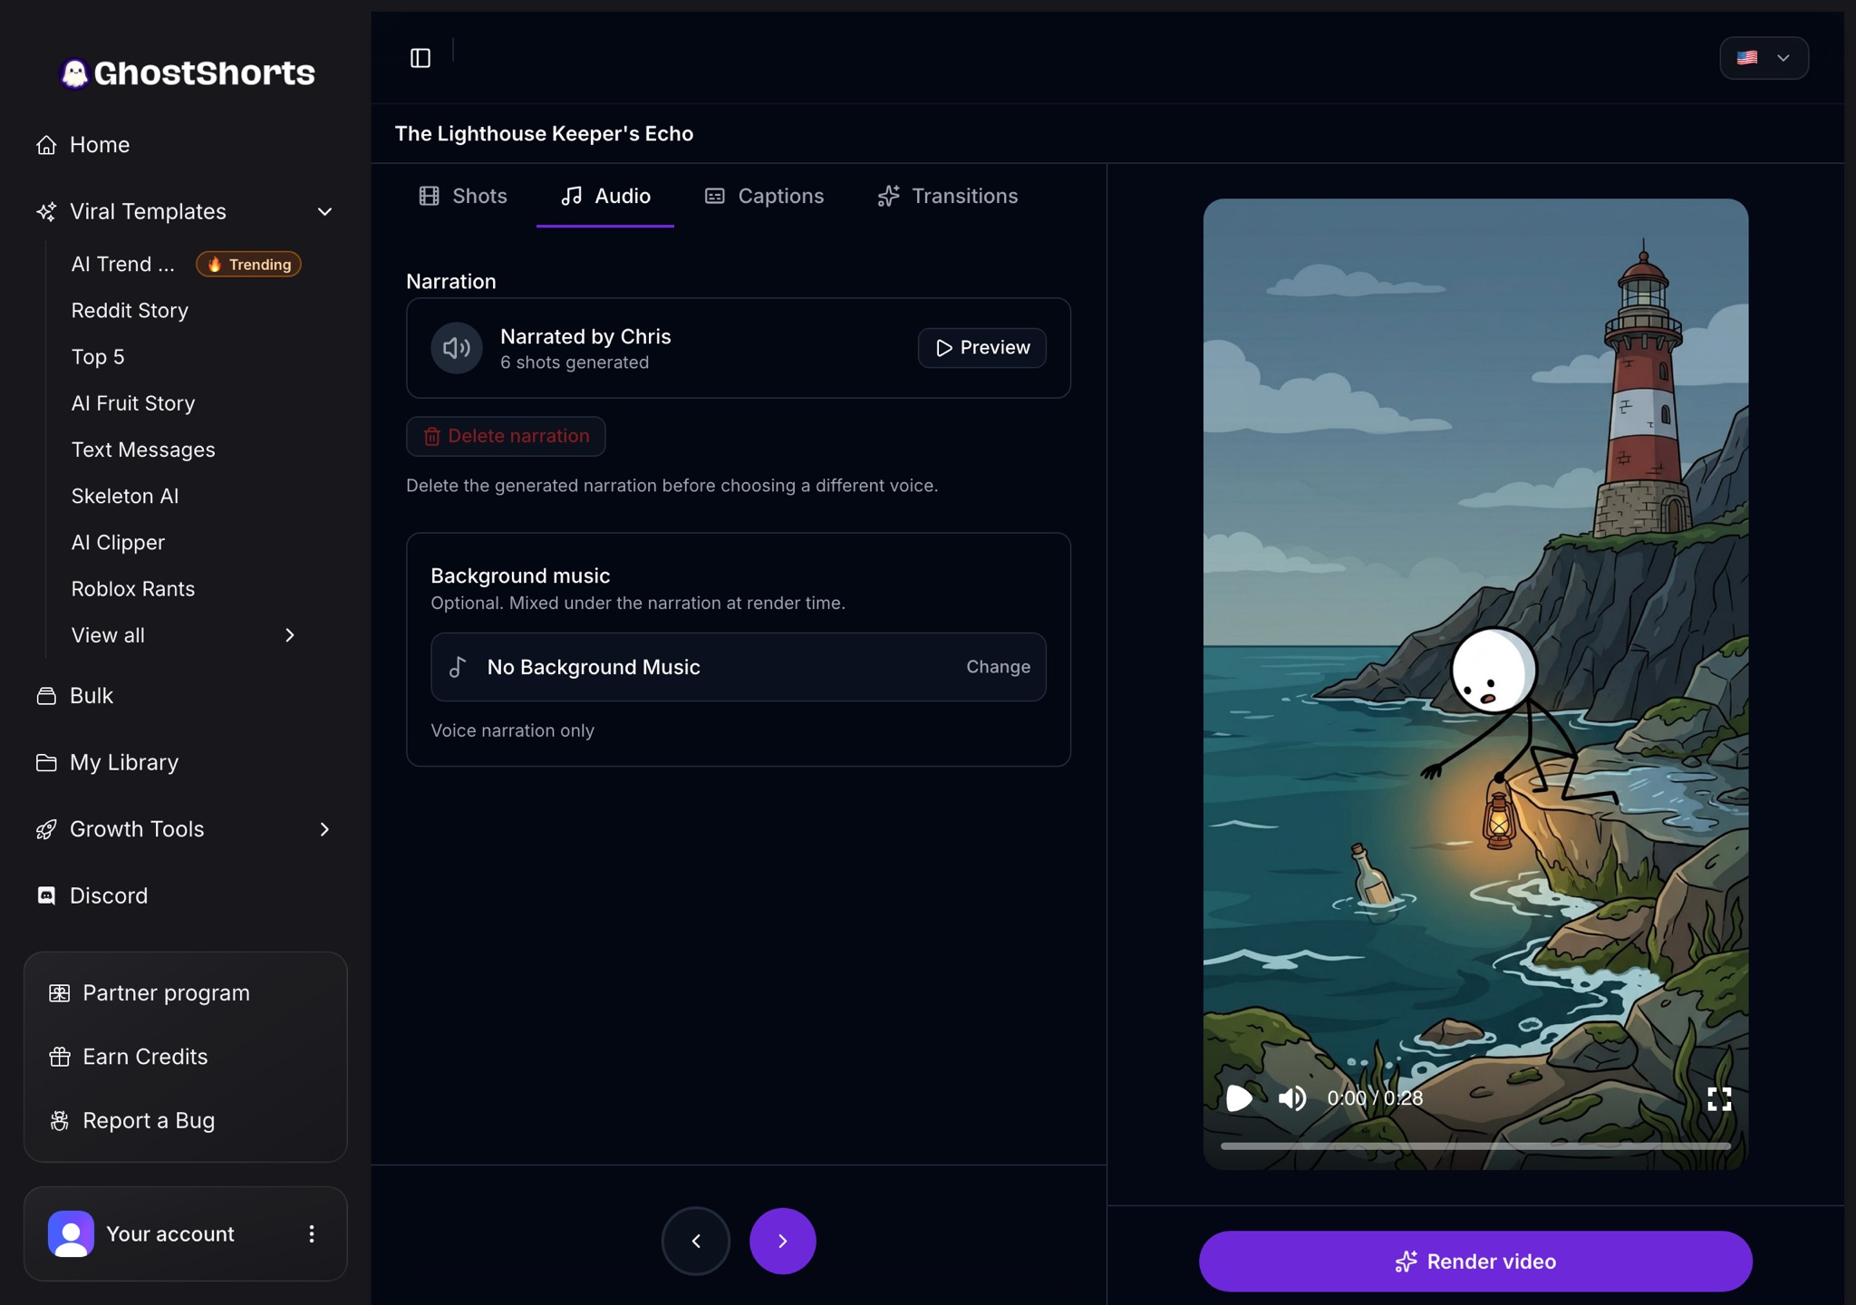
Task: Open Partner program
Action: tap(150, 993)
